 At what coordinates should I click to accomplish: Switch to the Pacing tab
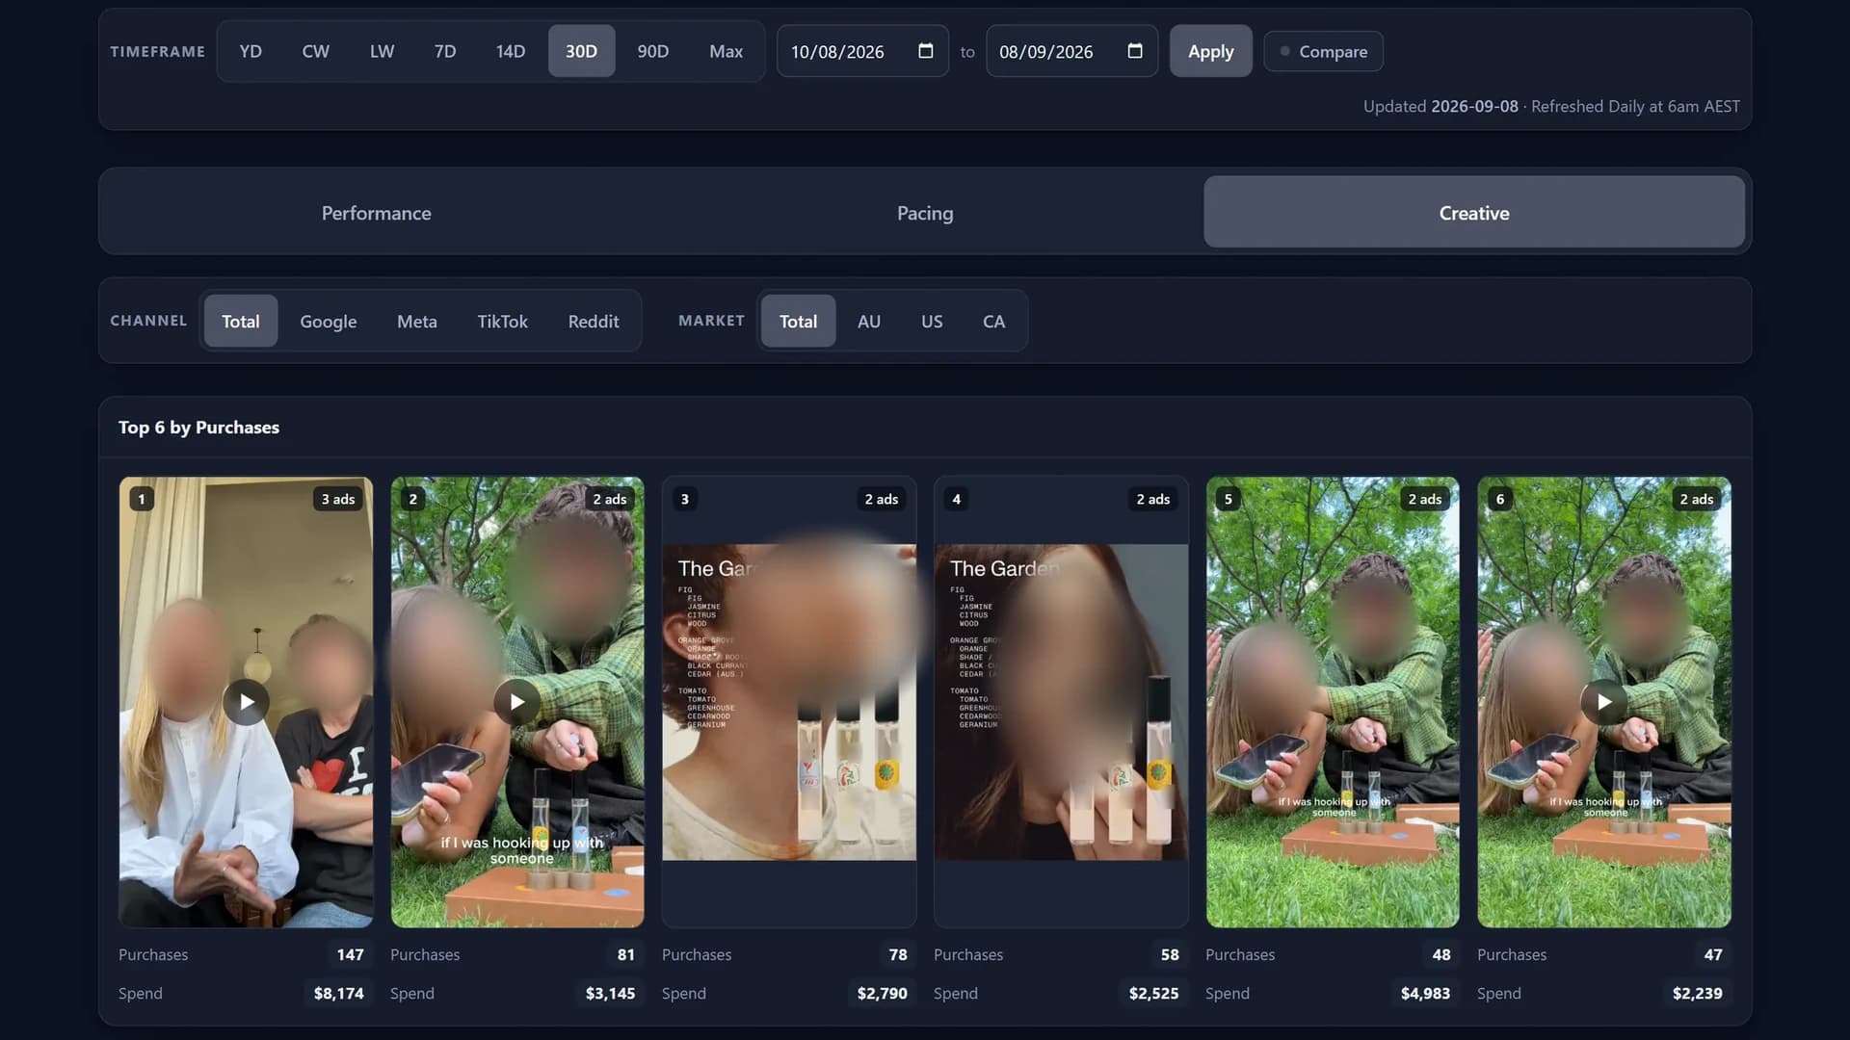[x=925, y=212]
